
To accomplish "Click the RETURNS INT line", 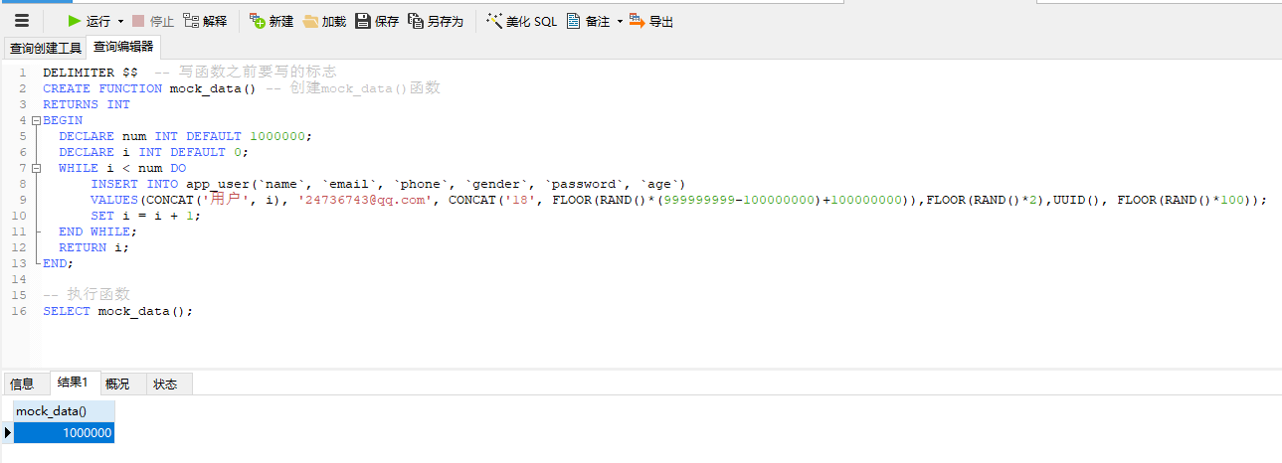I will click(x=87, y=104).
